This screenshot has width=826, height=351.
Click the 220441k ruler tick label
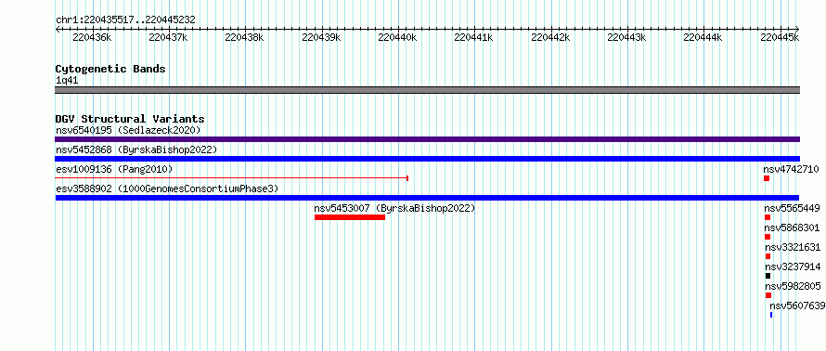473,37
